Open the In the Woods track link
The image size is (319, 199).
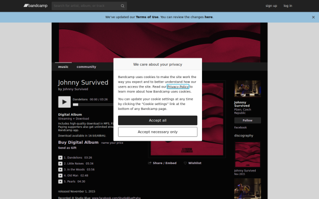[x=76, y=170]
